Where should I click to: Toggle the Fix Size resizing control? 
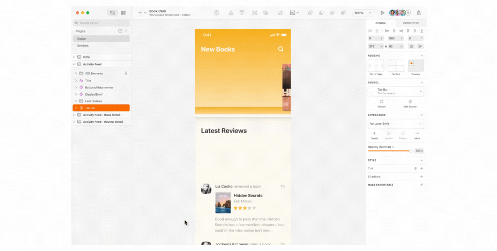pyautogui.click(x=396, y=66)
